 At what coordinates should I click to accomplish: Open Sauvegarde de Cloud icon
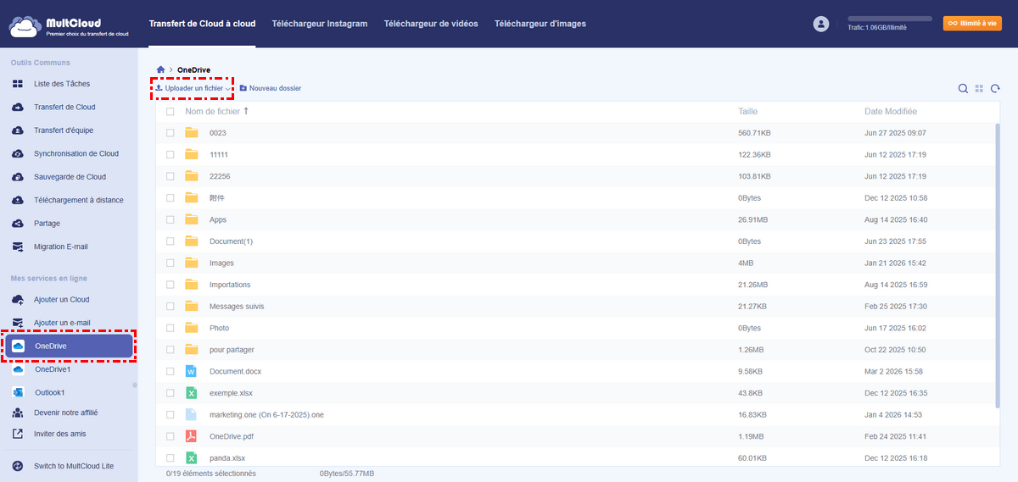(x=18, y=177)
